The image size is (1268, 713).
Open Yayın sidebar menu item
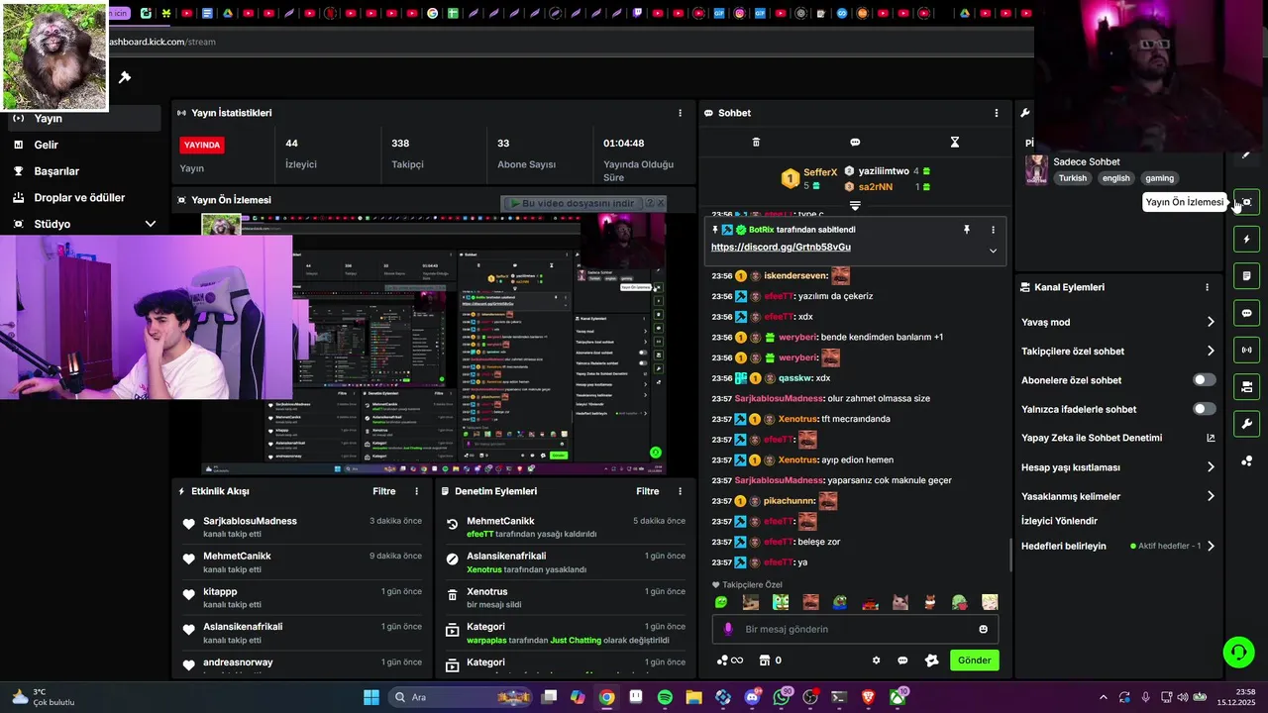pyautogui.click(x=83, y=118)
